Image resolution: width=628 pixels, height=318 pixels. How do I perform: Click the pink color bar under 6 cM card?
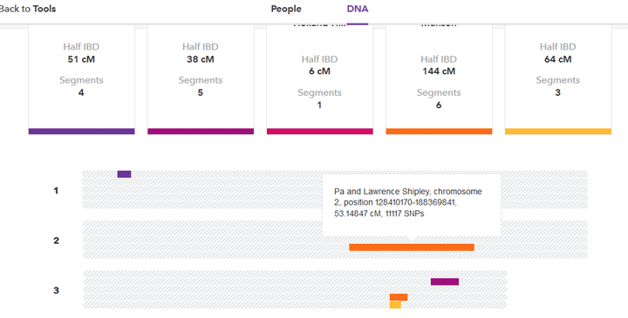(319, 132)
